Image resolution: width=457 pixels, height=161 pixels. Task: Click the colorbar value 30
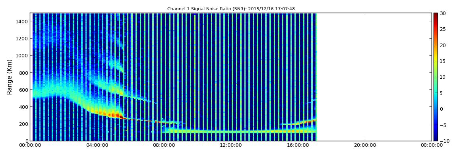tap(442, 13)
